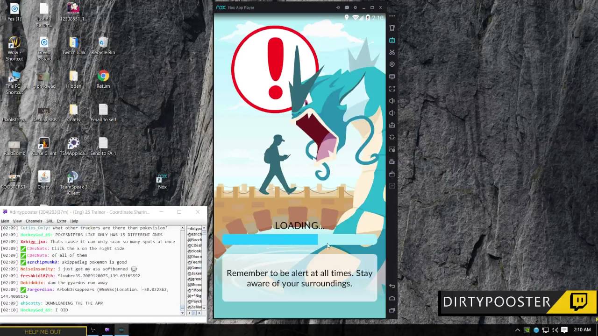598x336 pixels.
Task: Take a screenshot with the Nox scissors icon
Action: pos(392,52)
